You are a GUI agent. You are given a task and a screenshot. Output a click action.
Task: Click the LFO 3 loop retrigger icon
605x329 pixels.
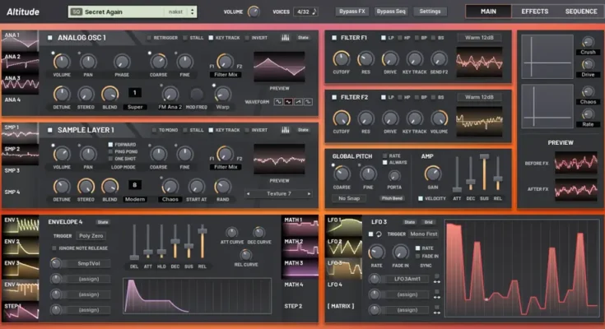pos(379,234)
